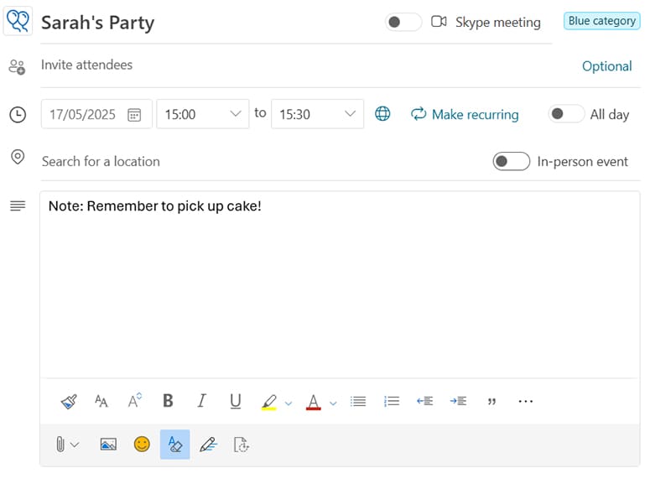Switch on the In-person event toggle
671x484 pixels.
click(511, 161)
